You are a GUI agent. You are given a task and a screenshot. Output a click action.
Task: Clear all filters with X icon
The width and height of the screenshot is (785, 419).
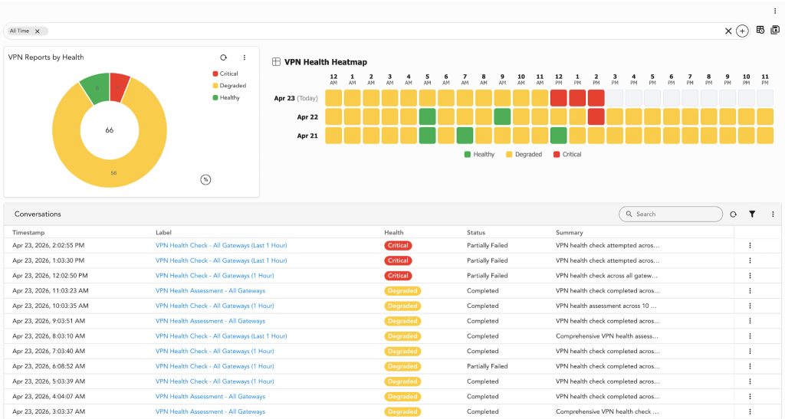728,31
